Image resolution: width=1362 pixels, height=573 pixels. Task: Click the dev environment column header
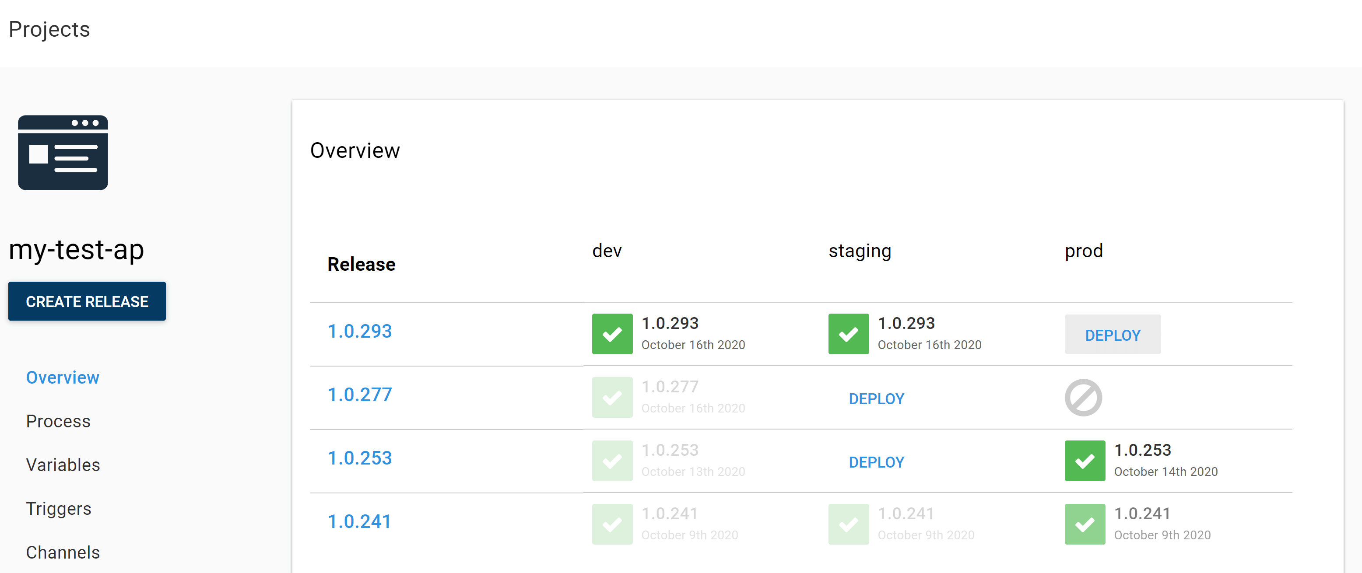click(607, 251)
